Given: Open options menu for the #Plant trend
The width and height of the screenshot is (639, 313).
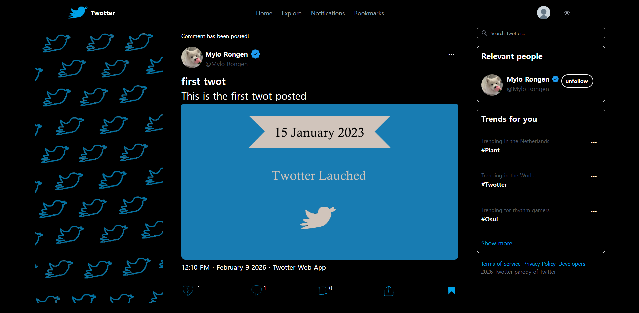Looking at the screenshot, I should 594,142.
